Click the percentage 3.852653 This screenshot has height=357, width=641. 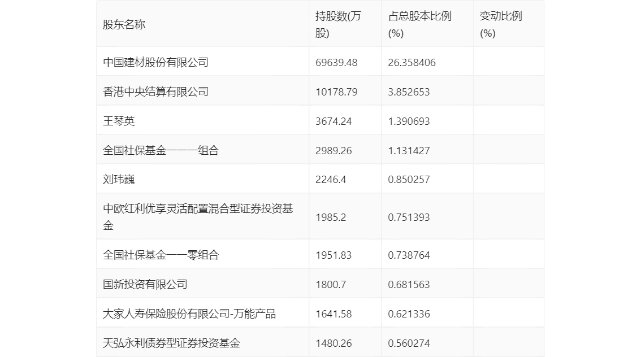409,92
